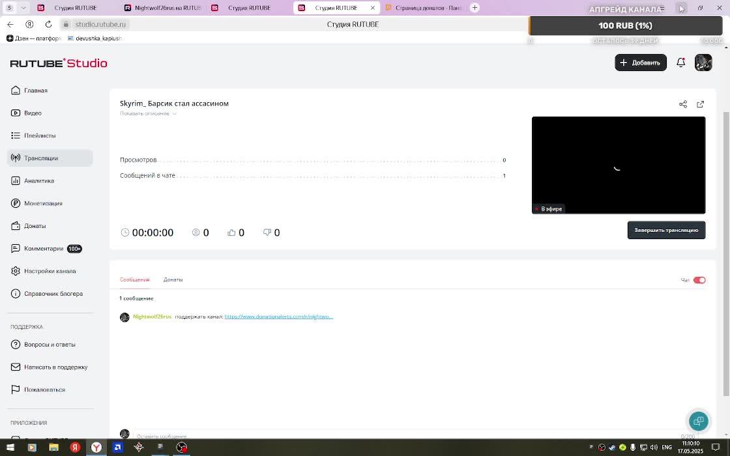This screenshot has width=730, height=456.
Task: Type in the 'Оставить сообщение' chat field
Action: tap(391, 436)
